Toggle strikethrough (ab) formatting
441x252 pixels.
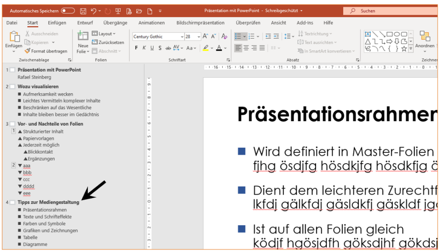[168, 48]
